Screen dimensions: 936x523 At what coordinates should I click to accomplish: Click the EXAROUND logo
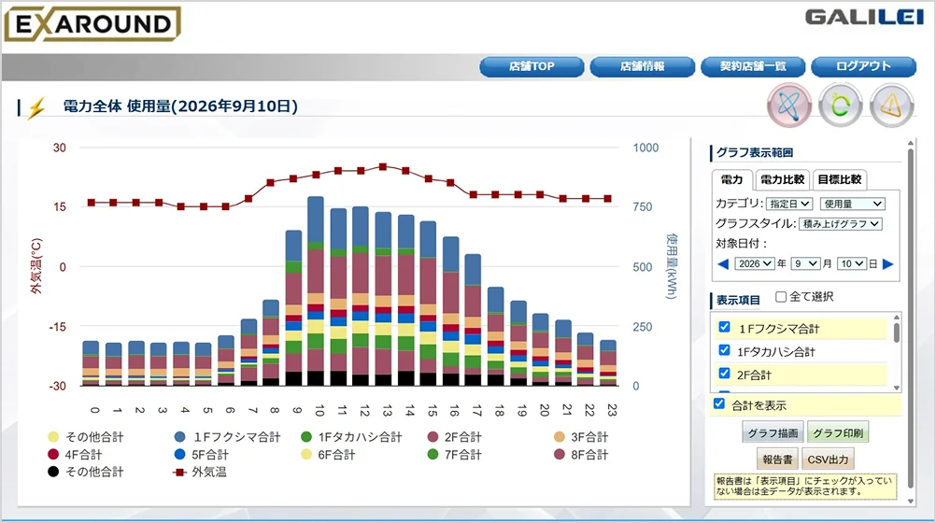[x=92, y=24]
